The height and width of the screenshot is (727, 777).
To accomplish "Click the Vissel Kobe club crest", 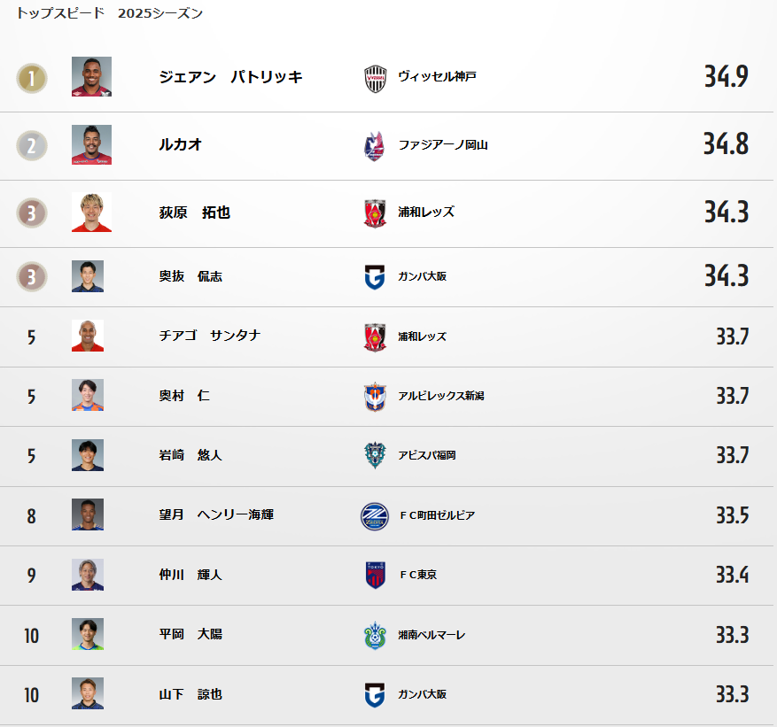I will coord(375,79).
